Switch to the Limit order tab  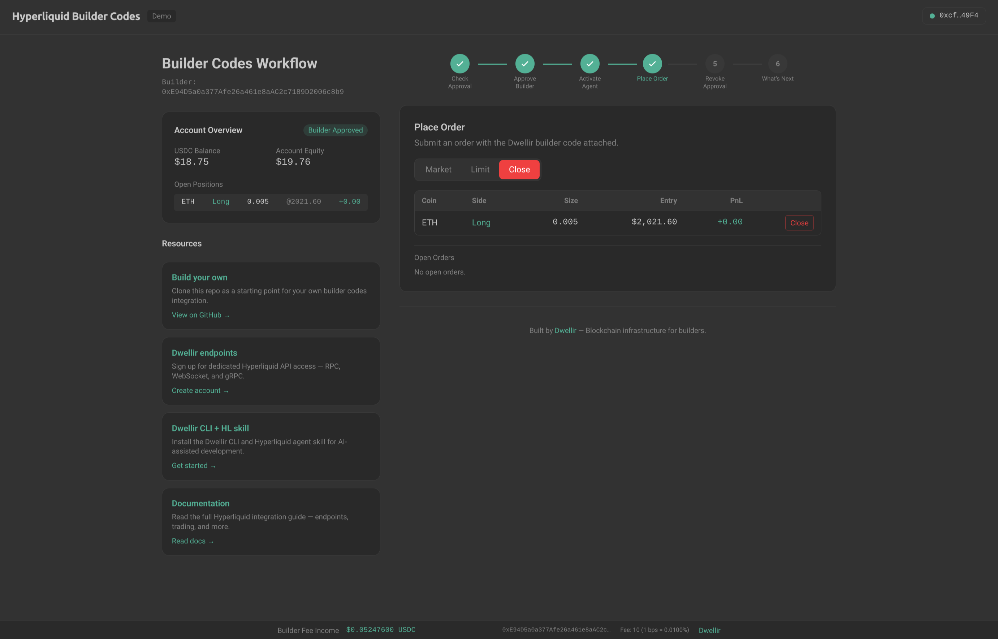pos(480,169)
